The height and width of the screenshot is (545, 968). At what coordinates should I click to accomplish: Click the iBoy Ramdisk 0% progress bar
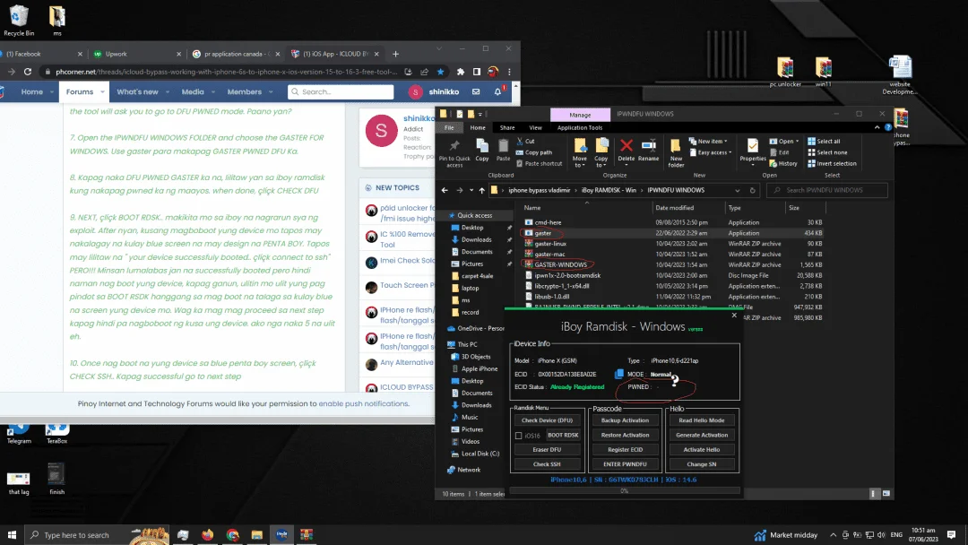(624, 490)
